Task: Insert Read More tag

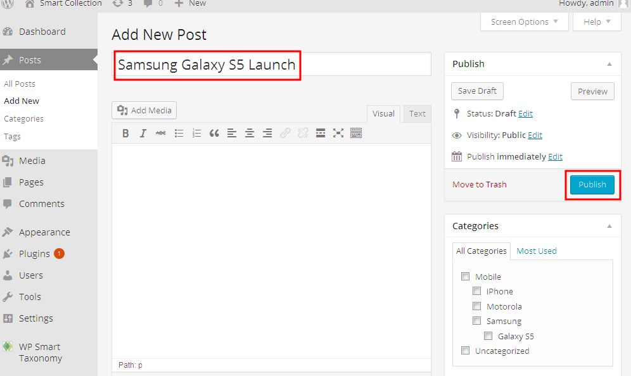Action: [321, 133]
